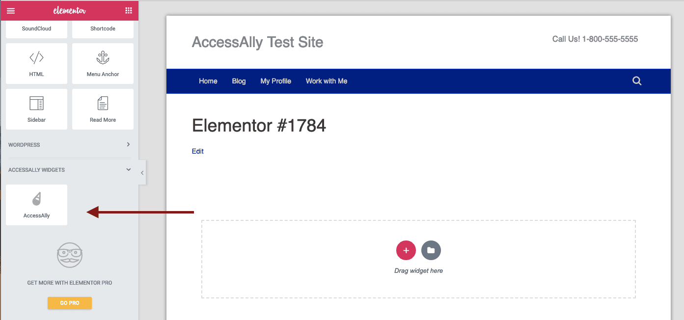Collapse the AccessAlly Widgets category

pos(69,170)
